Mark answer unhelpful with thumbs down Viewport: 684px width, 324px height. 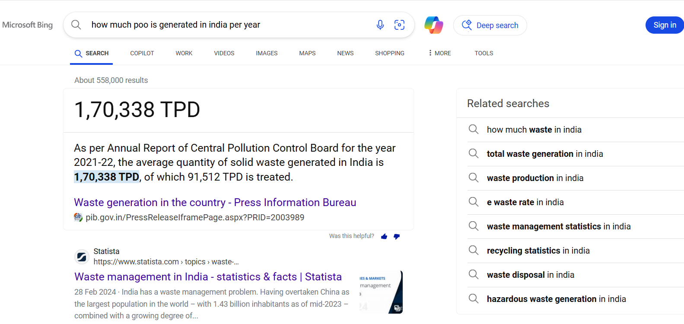click(397, 236)
